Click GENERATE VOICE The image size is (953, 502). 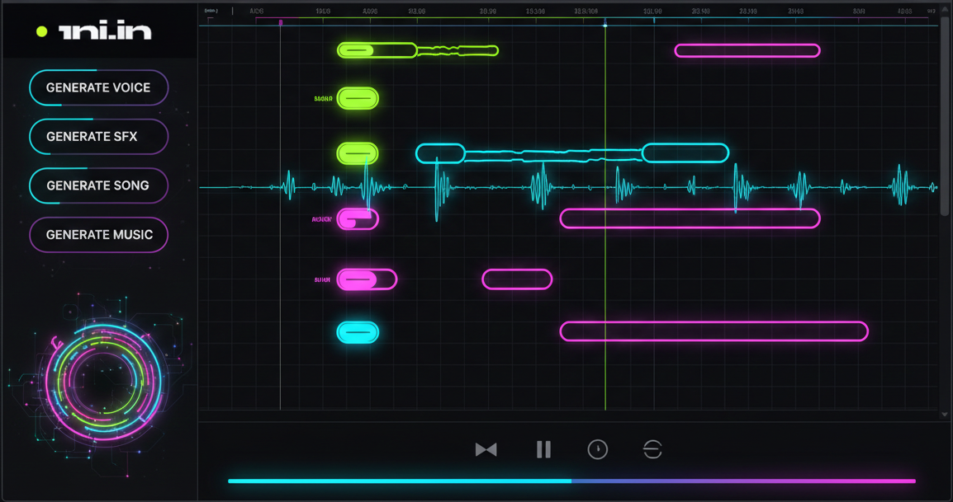98,87
